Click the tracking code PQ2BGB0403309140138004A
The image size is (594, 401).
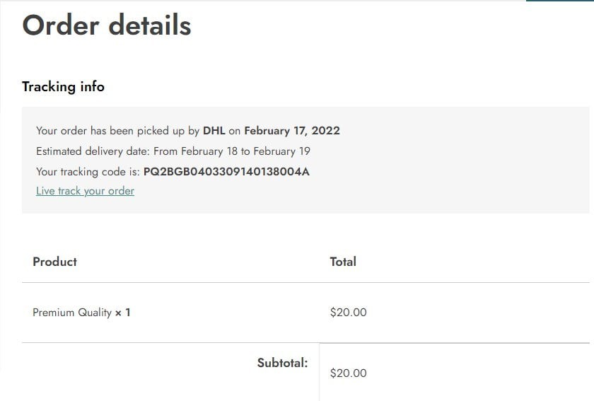[x=226, y=172]
